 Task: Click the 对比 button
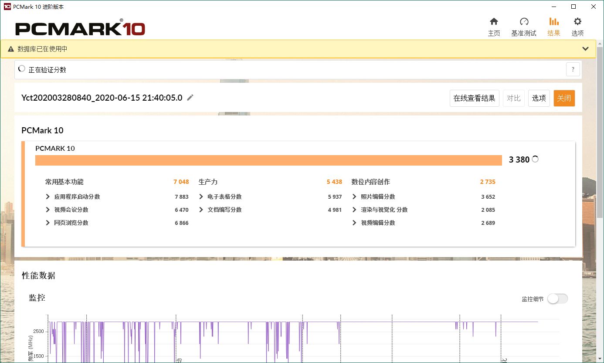click(514, 98)
